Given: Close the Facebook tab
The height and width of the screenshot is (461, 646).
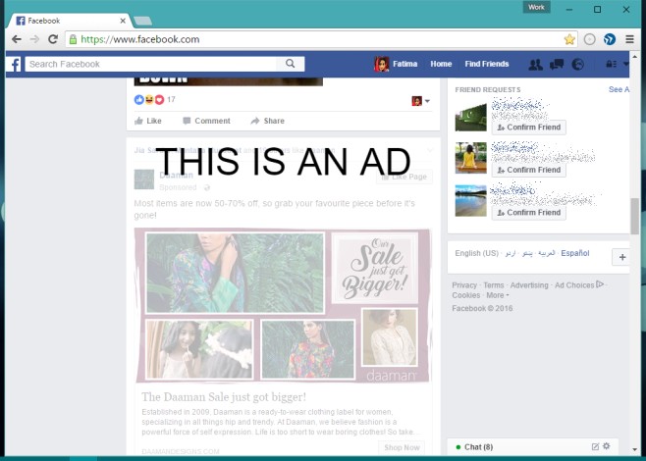Looking at the screenshot, I should (123, 21).
